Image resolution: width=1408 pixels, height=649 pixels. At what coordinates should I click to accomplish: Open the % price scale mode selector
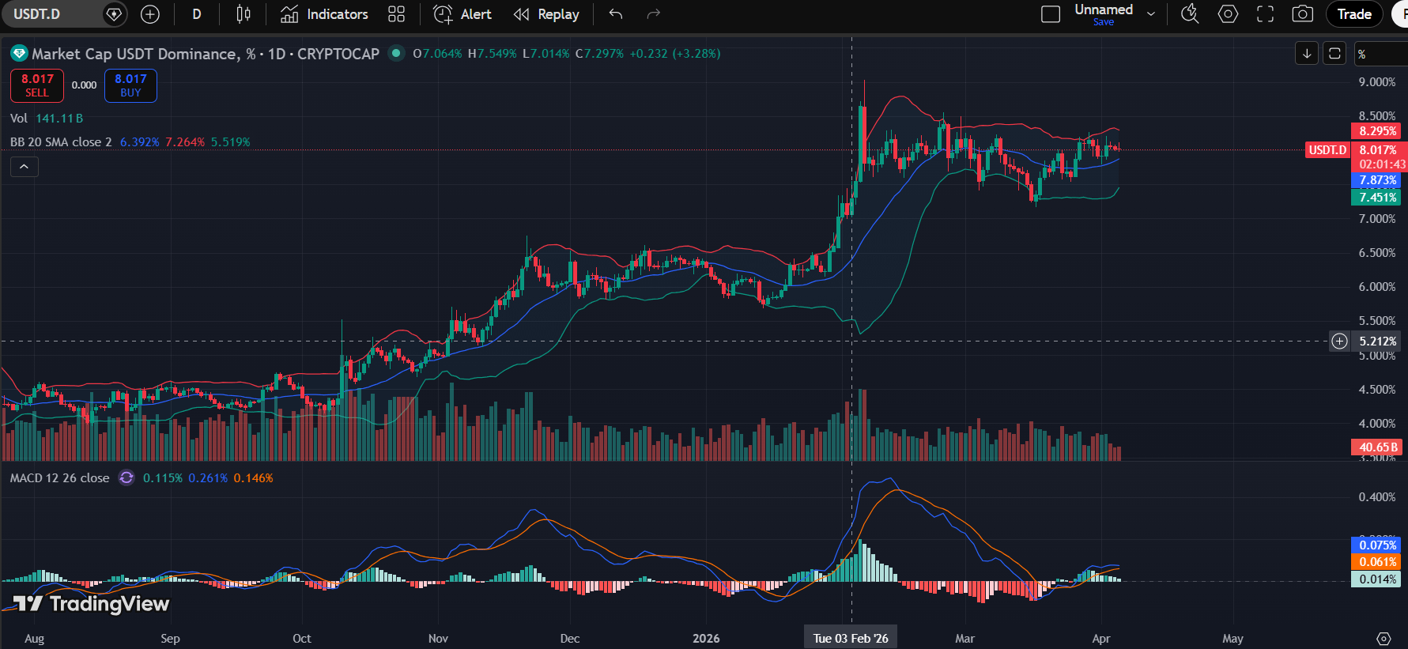1380,54
